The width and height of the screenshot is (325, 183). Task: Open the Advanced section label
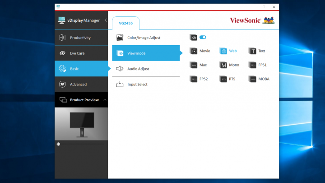(x=78, y=84)
